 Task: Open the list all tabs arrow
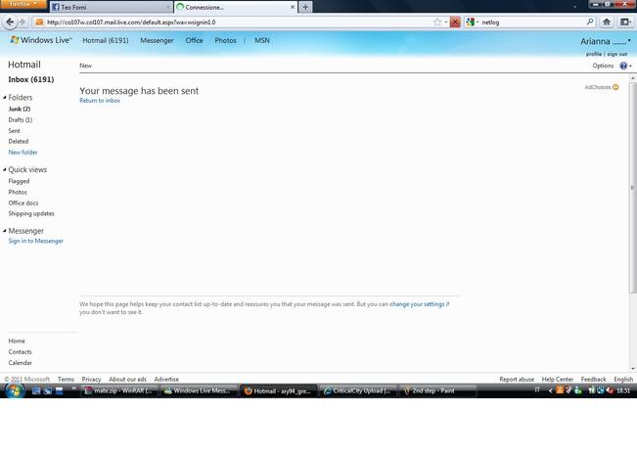(574, 7)
